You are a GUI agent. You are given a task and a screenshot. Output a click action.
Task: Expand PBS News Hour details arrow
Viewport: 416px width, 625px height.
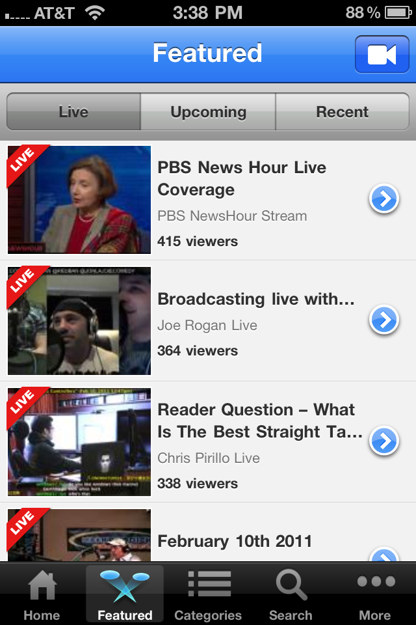point(384,199)
